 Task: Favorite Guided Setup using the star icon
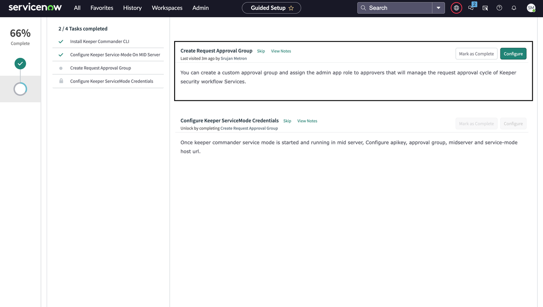(291, 8)
